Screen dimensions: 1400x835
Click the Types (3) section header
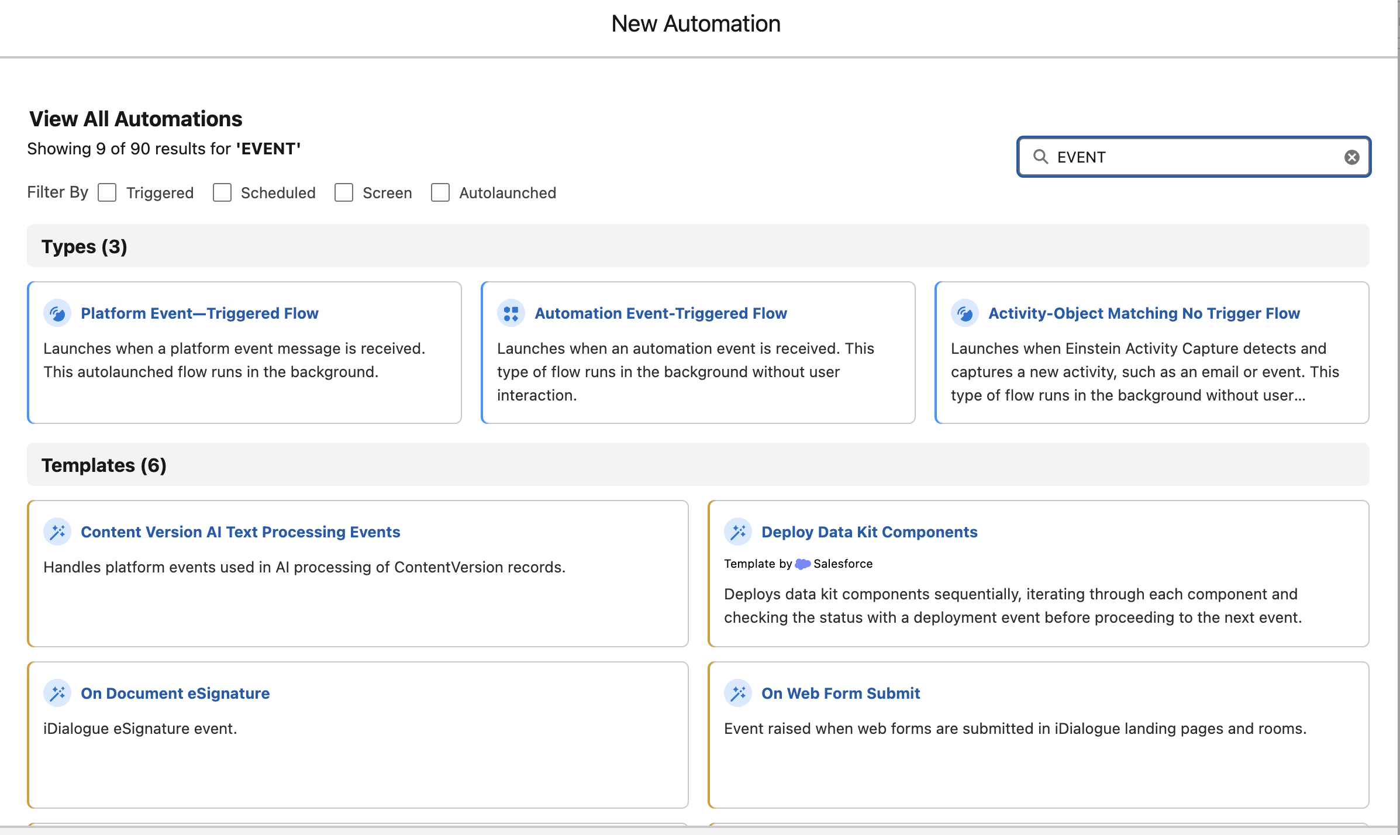pyautogui.click(x=698, y=246)
